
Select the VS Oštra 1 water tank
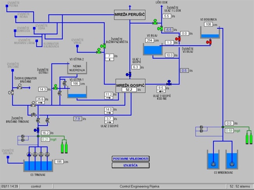[x=77, y=92]
